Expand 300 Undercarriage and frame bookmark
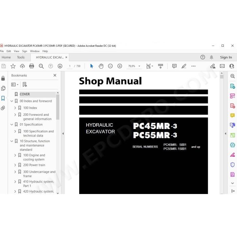This screenshot has height=237, width=237. [15, 172]
